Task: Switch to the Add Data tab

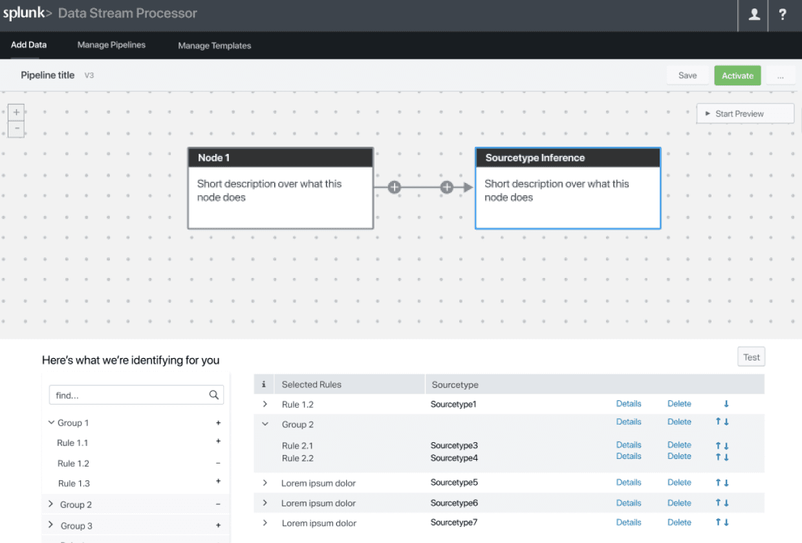Action: pyautogui.click(x=28, y=45)
